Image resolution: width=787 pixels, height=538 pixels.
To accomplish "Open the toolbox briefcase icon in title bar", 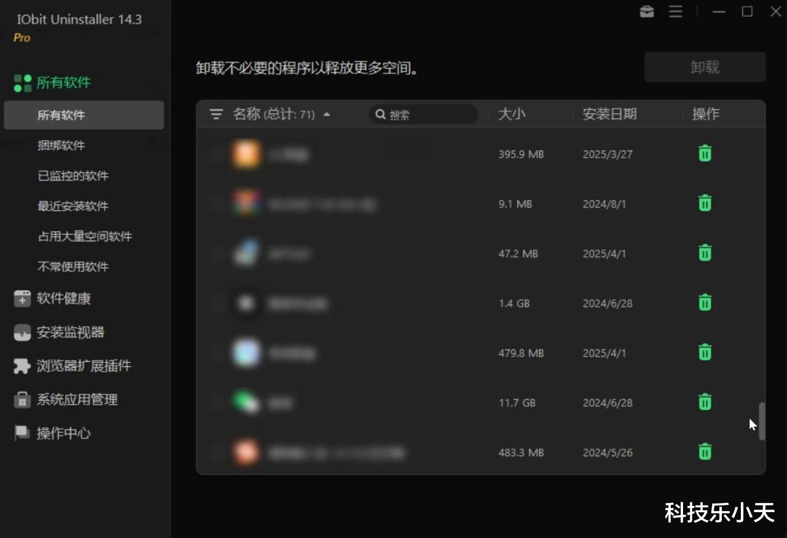I will click(647, 12).
